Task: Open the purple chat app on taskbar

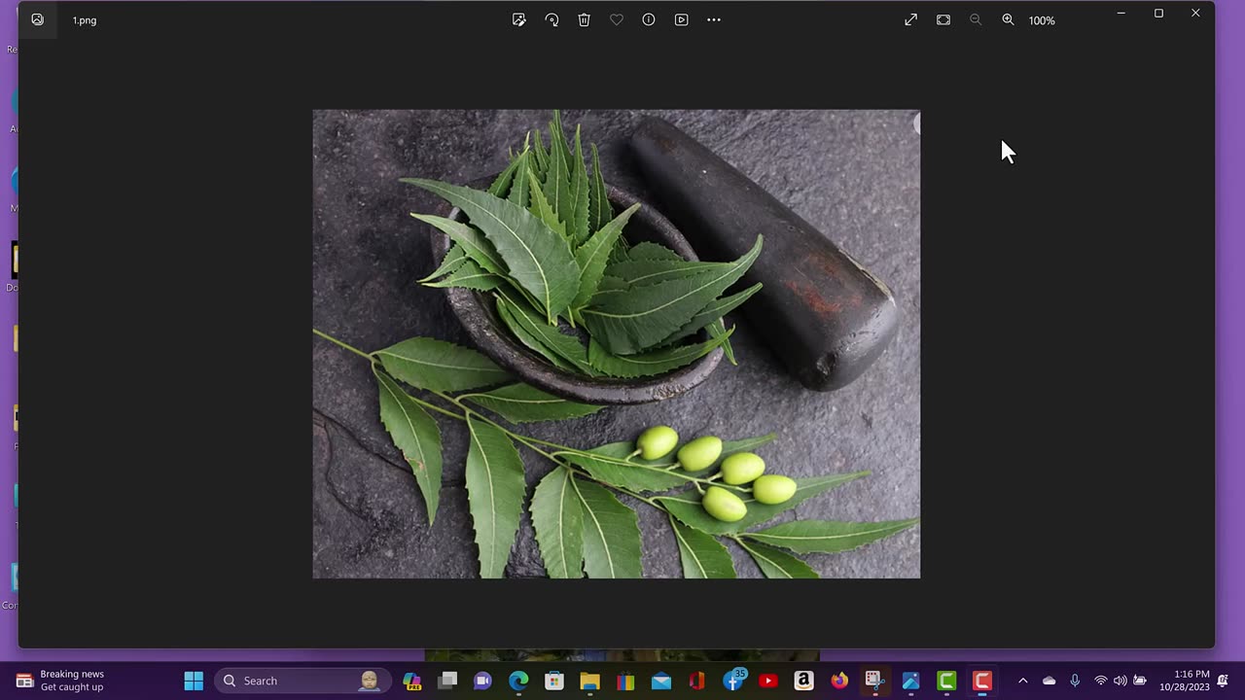Action: [x=482, y=681]
